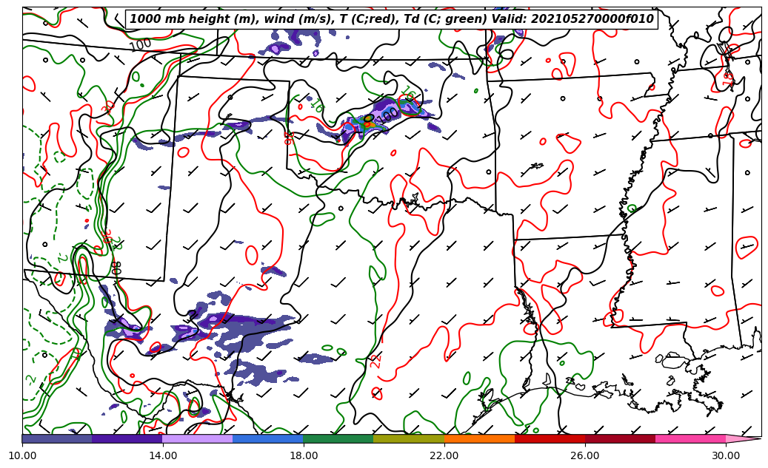The height and width of the screenshot is (468, 768).
Task: Click the plot title with Valid time
Action: (x=392, y=19)
